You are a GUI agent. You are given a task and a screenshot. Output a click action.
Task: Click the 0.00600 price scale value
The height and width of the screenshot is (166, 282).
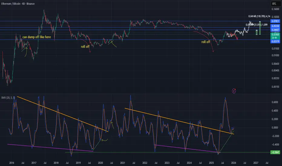pyautogui.click(x=275, y=64)
